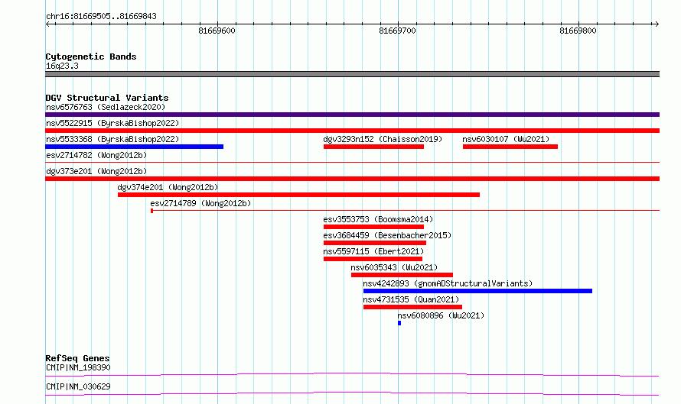Select the nsv5597115 red variant bar

click(x=373, y=259)
